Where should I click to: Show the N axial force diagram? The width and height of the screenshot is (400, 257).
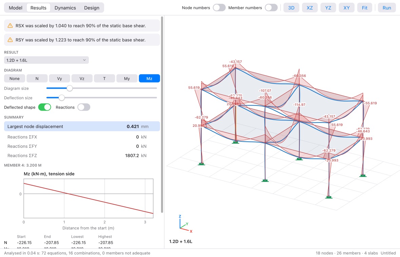[37, 78]
